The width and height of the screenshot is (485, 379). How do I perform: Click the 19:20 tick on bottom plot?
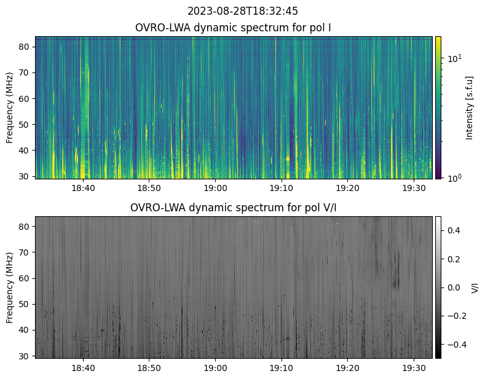click(x=347, y=367)
